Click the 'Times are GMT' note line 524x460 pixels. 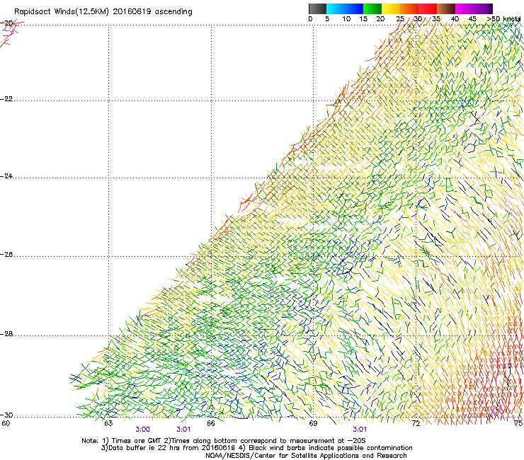click(x=224, y=441)
